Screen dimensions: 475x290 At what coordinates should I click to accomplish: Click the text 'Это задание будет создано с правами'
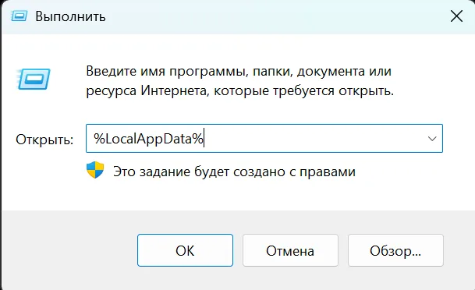[x=234, y=172]
